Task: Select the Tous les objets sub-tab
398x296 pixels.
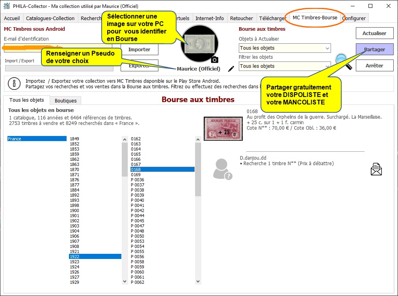Action: (27, 100)
